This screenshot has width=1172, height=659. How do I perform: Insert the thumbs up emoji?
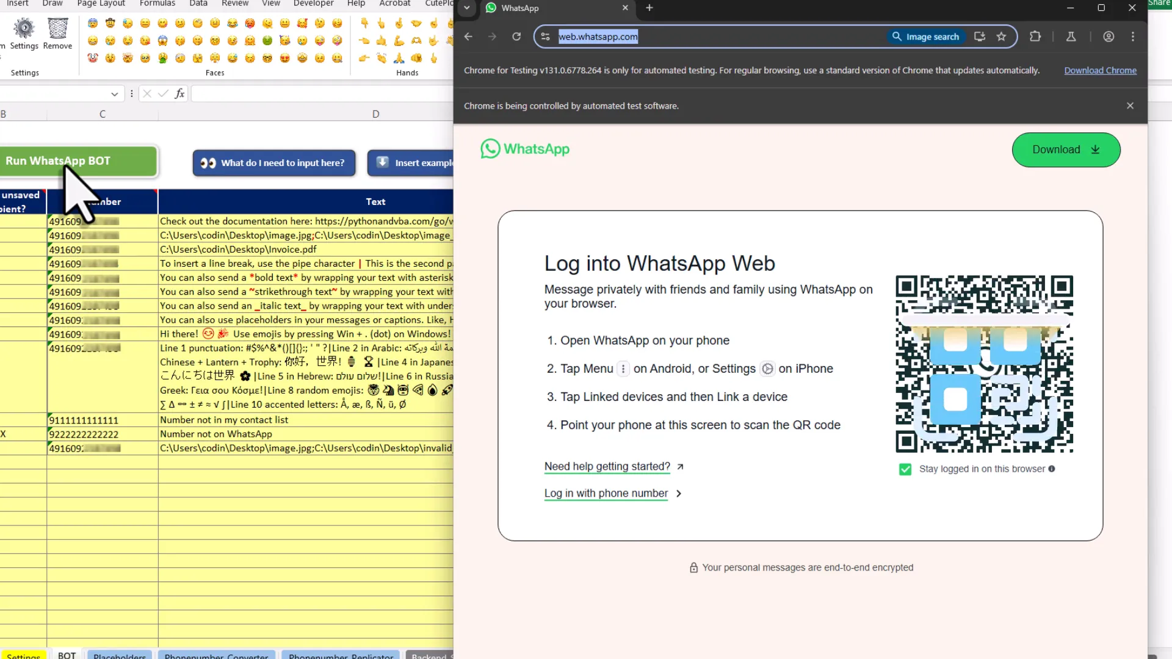382,40
